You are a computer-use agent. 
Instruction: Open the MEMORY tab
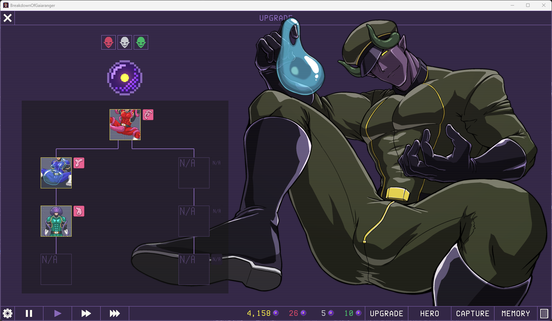516,313
